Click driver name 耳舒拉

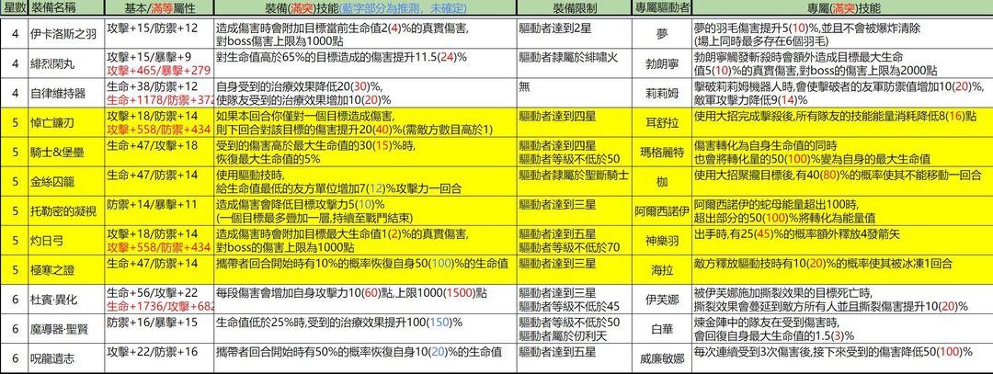point(662,123)
